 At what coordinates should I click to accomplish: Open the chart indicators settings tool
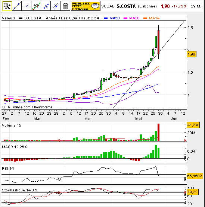[x=36, y=6]
